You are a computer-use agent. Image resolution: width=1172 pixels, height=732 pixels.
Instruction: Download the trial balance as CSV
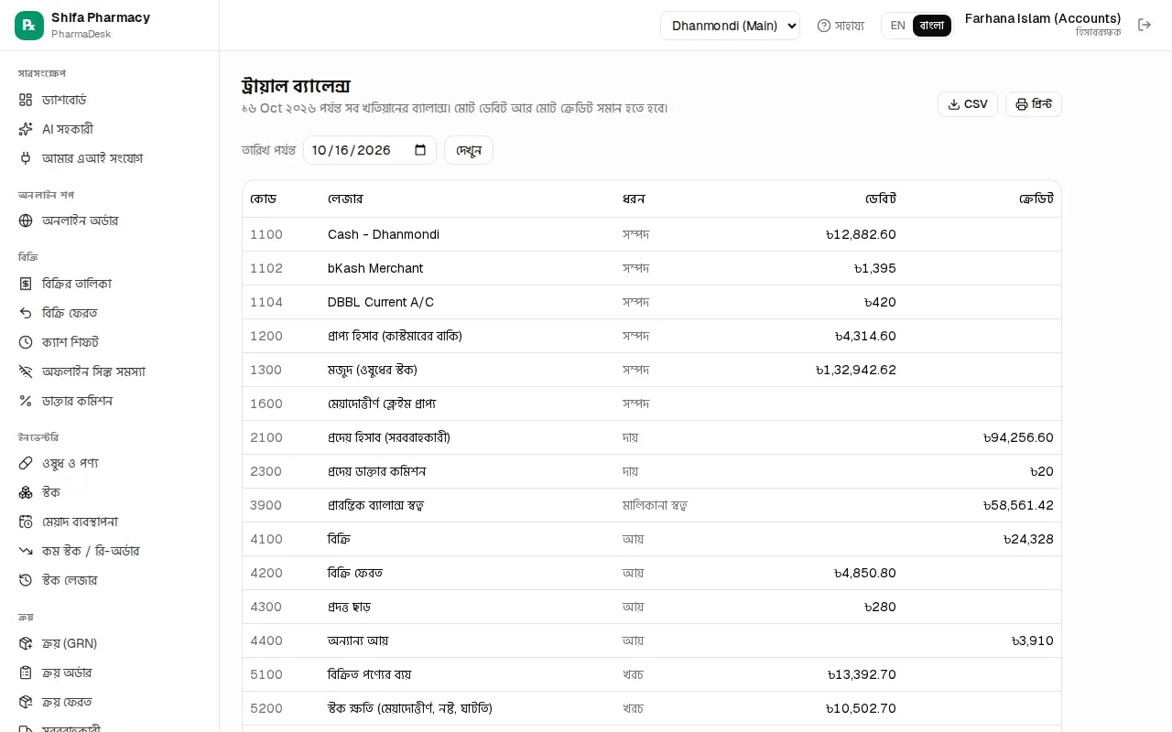click(x=968, y=104)
